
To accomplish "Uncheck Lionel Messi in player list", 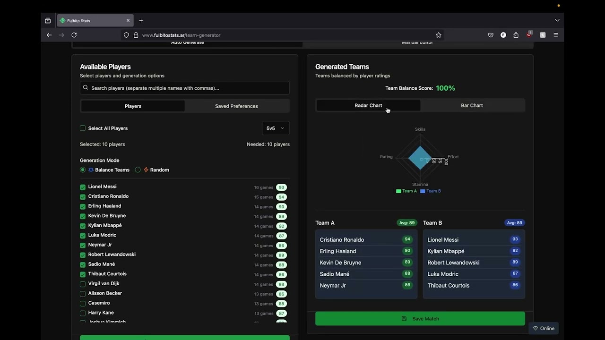I will (83, 187).
